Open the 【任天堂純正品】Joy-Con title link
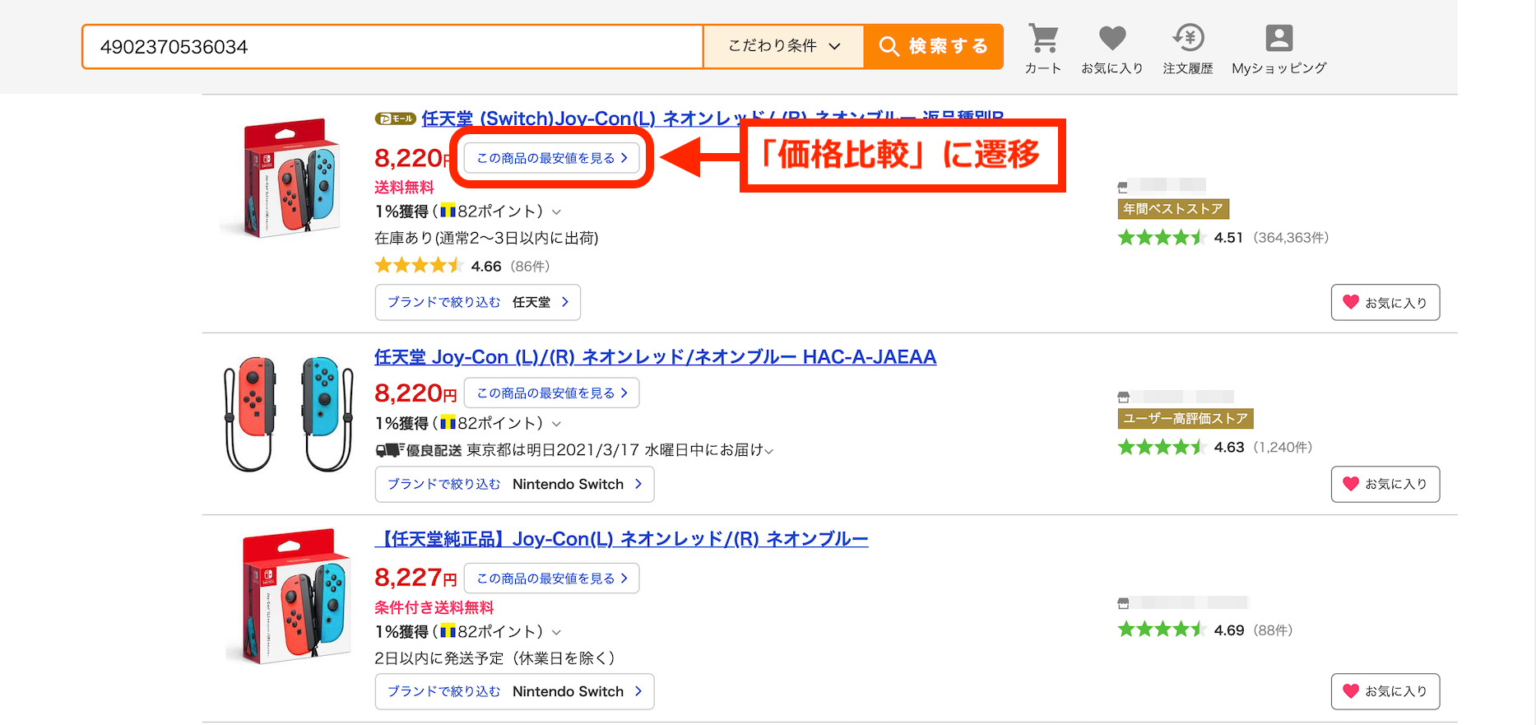 tap(621, 539)
